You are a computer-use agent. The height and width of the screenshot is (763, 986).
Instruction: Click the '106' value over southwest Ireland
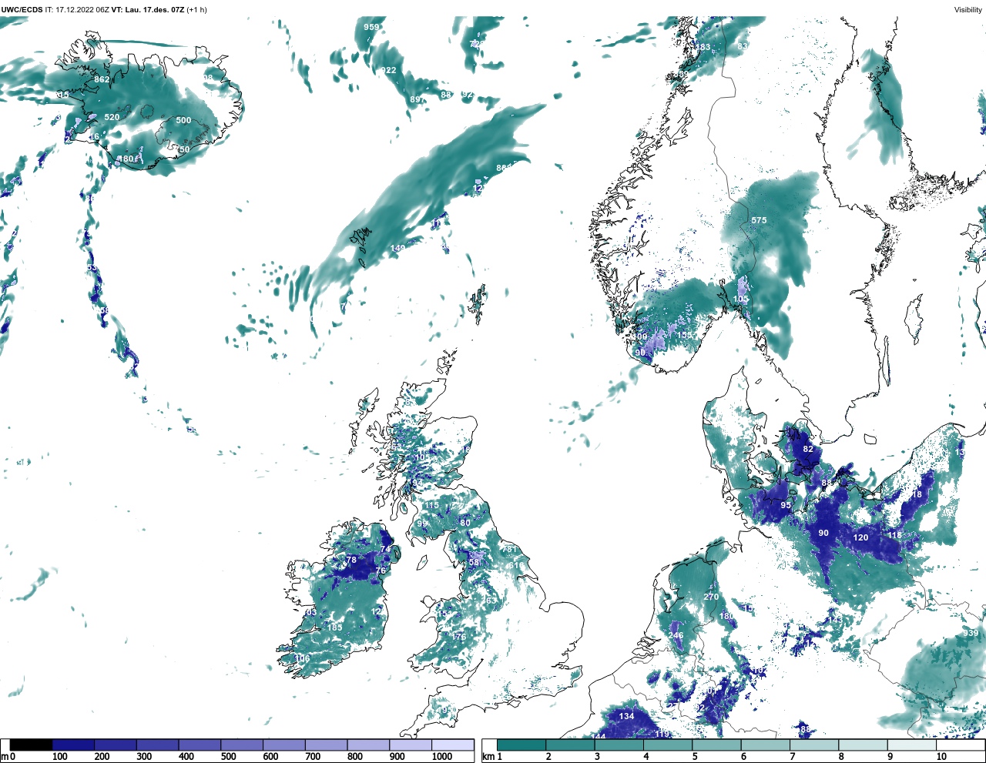pos(303,658)
